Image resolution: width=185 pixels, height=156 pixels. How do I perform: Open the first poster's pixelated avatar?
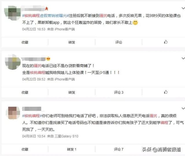pyautogui.click(x=12, y=13)
